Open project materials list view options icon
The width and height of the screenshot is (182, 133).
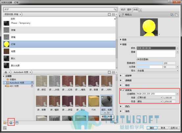(115, 14)
